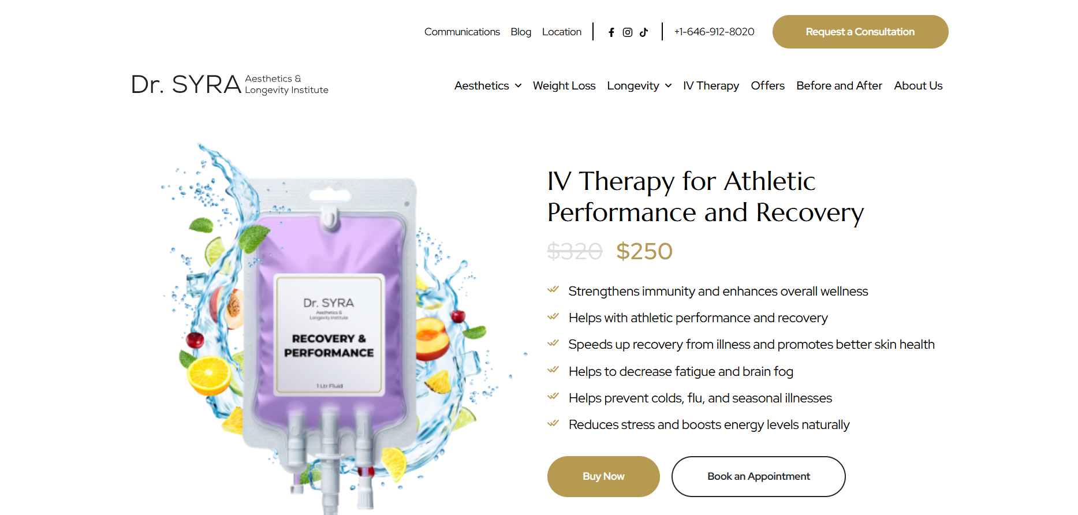The height and width of the screenshot is (515, 1078).
Task: Click the $250 discounted price
Action: pyautogui.click(x=644, y=251)
